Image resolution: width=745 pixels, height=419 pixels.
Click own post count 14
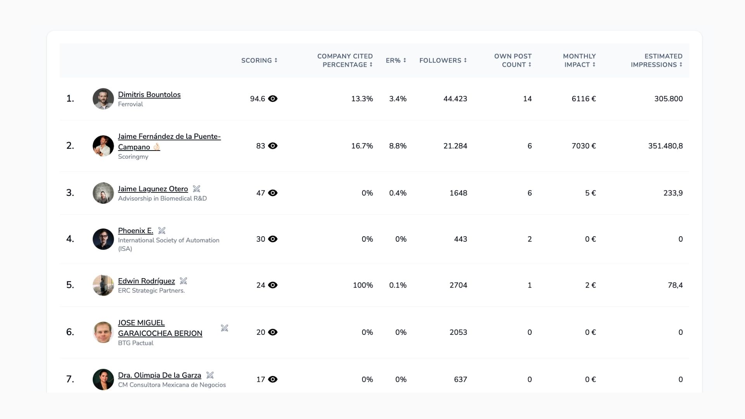click(x=527, y=99)
